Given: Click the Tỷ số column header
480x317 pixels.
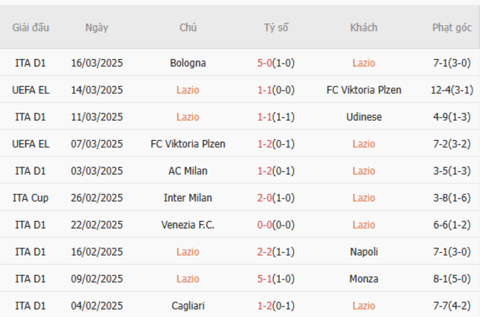Looking at the screenshot, I should pos(276,27).
